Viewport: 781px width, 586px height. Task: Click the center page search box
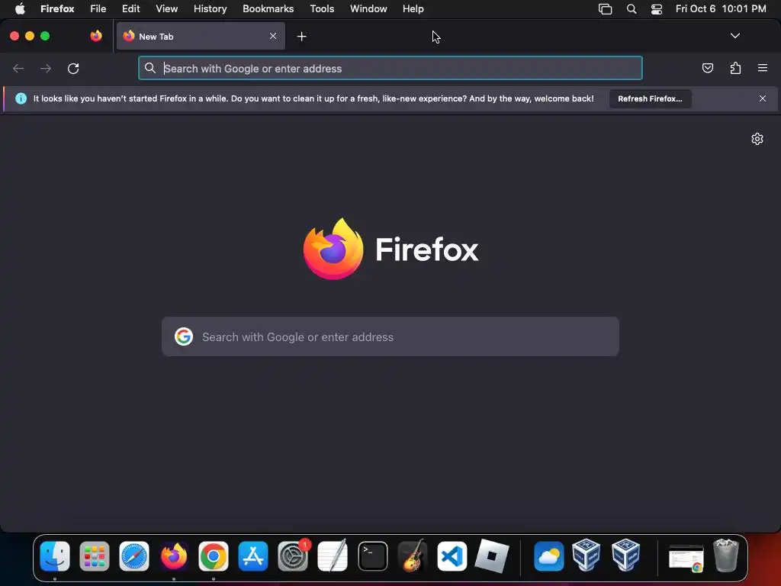(x=390, y=336)
